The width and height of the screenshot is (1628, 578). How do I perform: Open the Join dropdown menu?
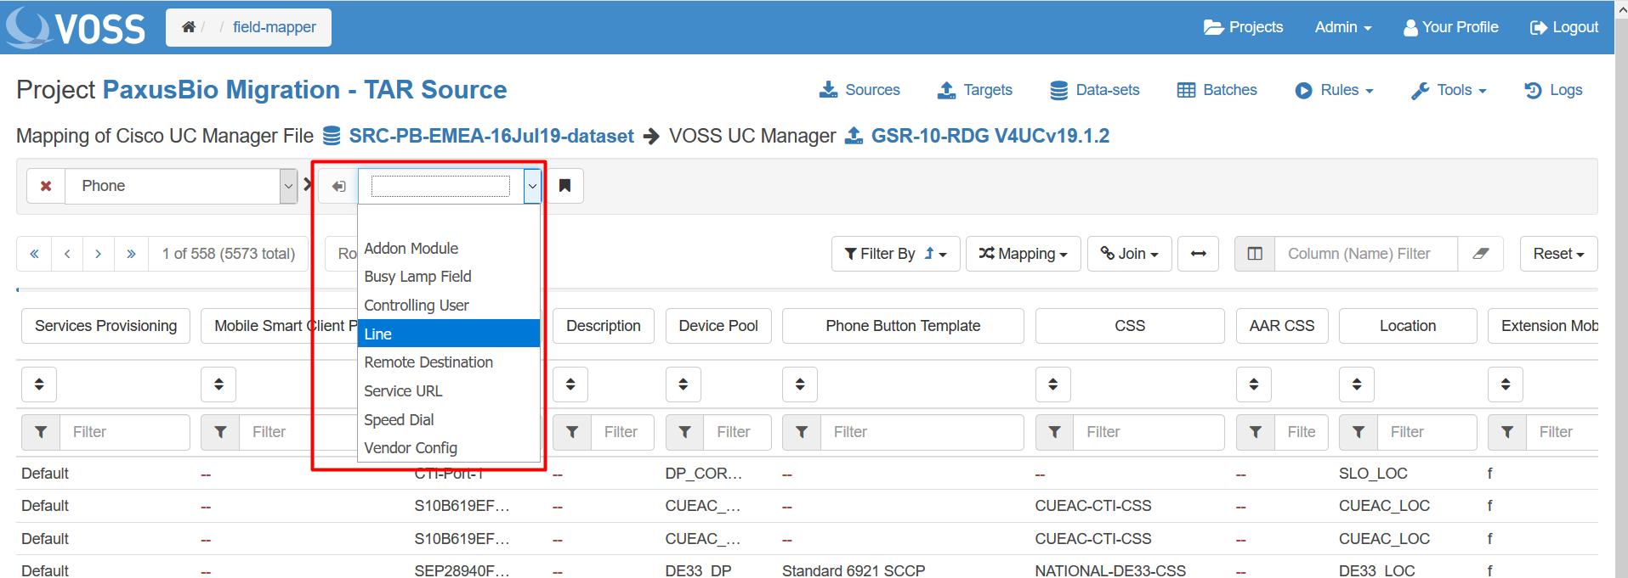1129,254
